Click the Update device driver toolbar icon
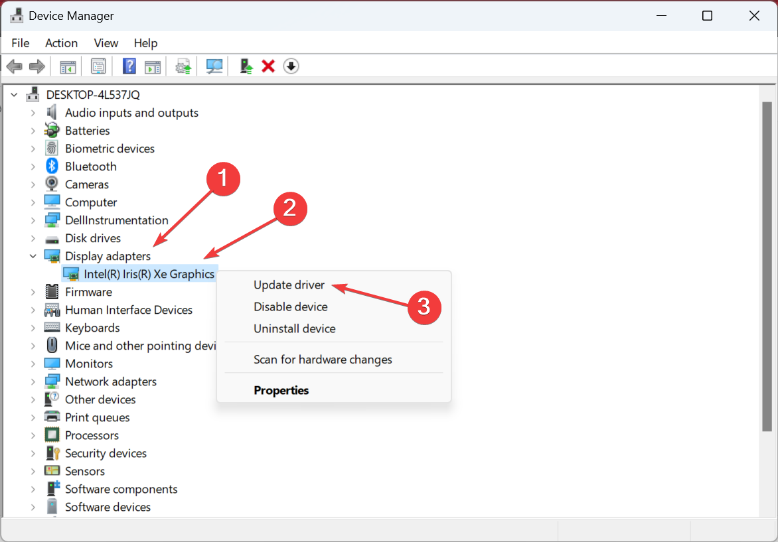 pyautogui.click(x=183, y=66)
